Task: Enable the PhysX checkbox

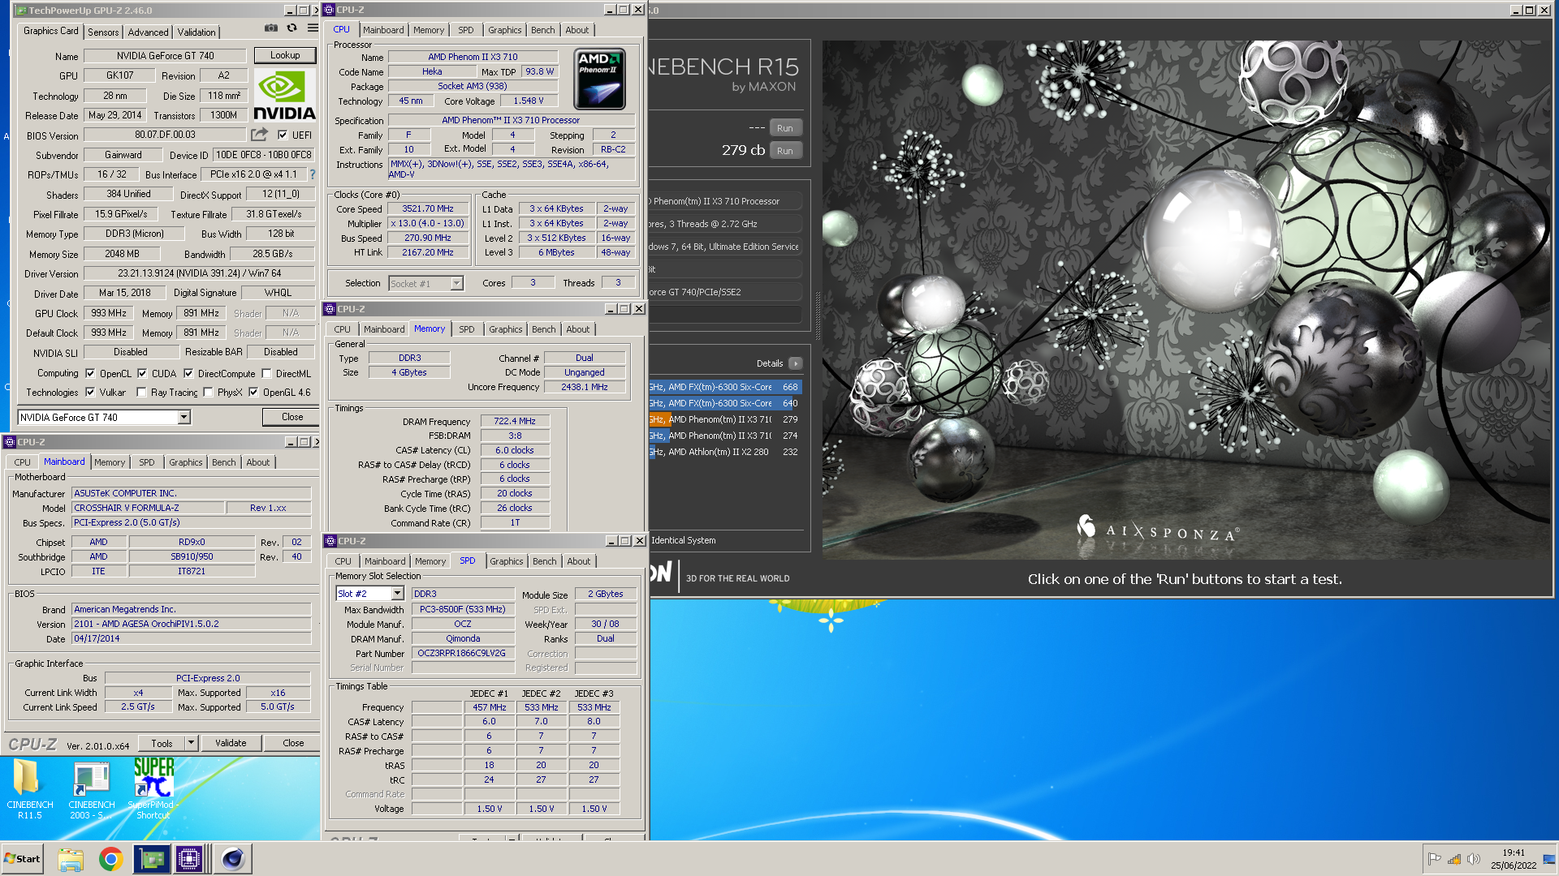Action: pos(208,393)
